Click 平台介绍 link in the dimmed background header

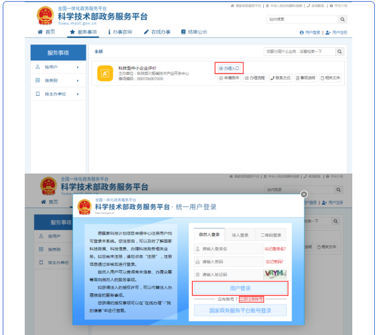tap(335, 176)
